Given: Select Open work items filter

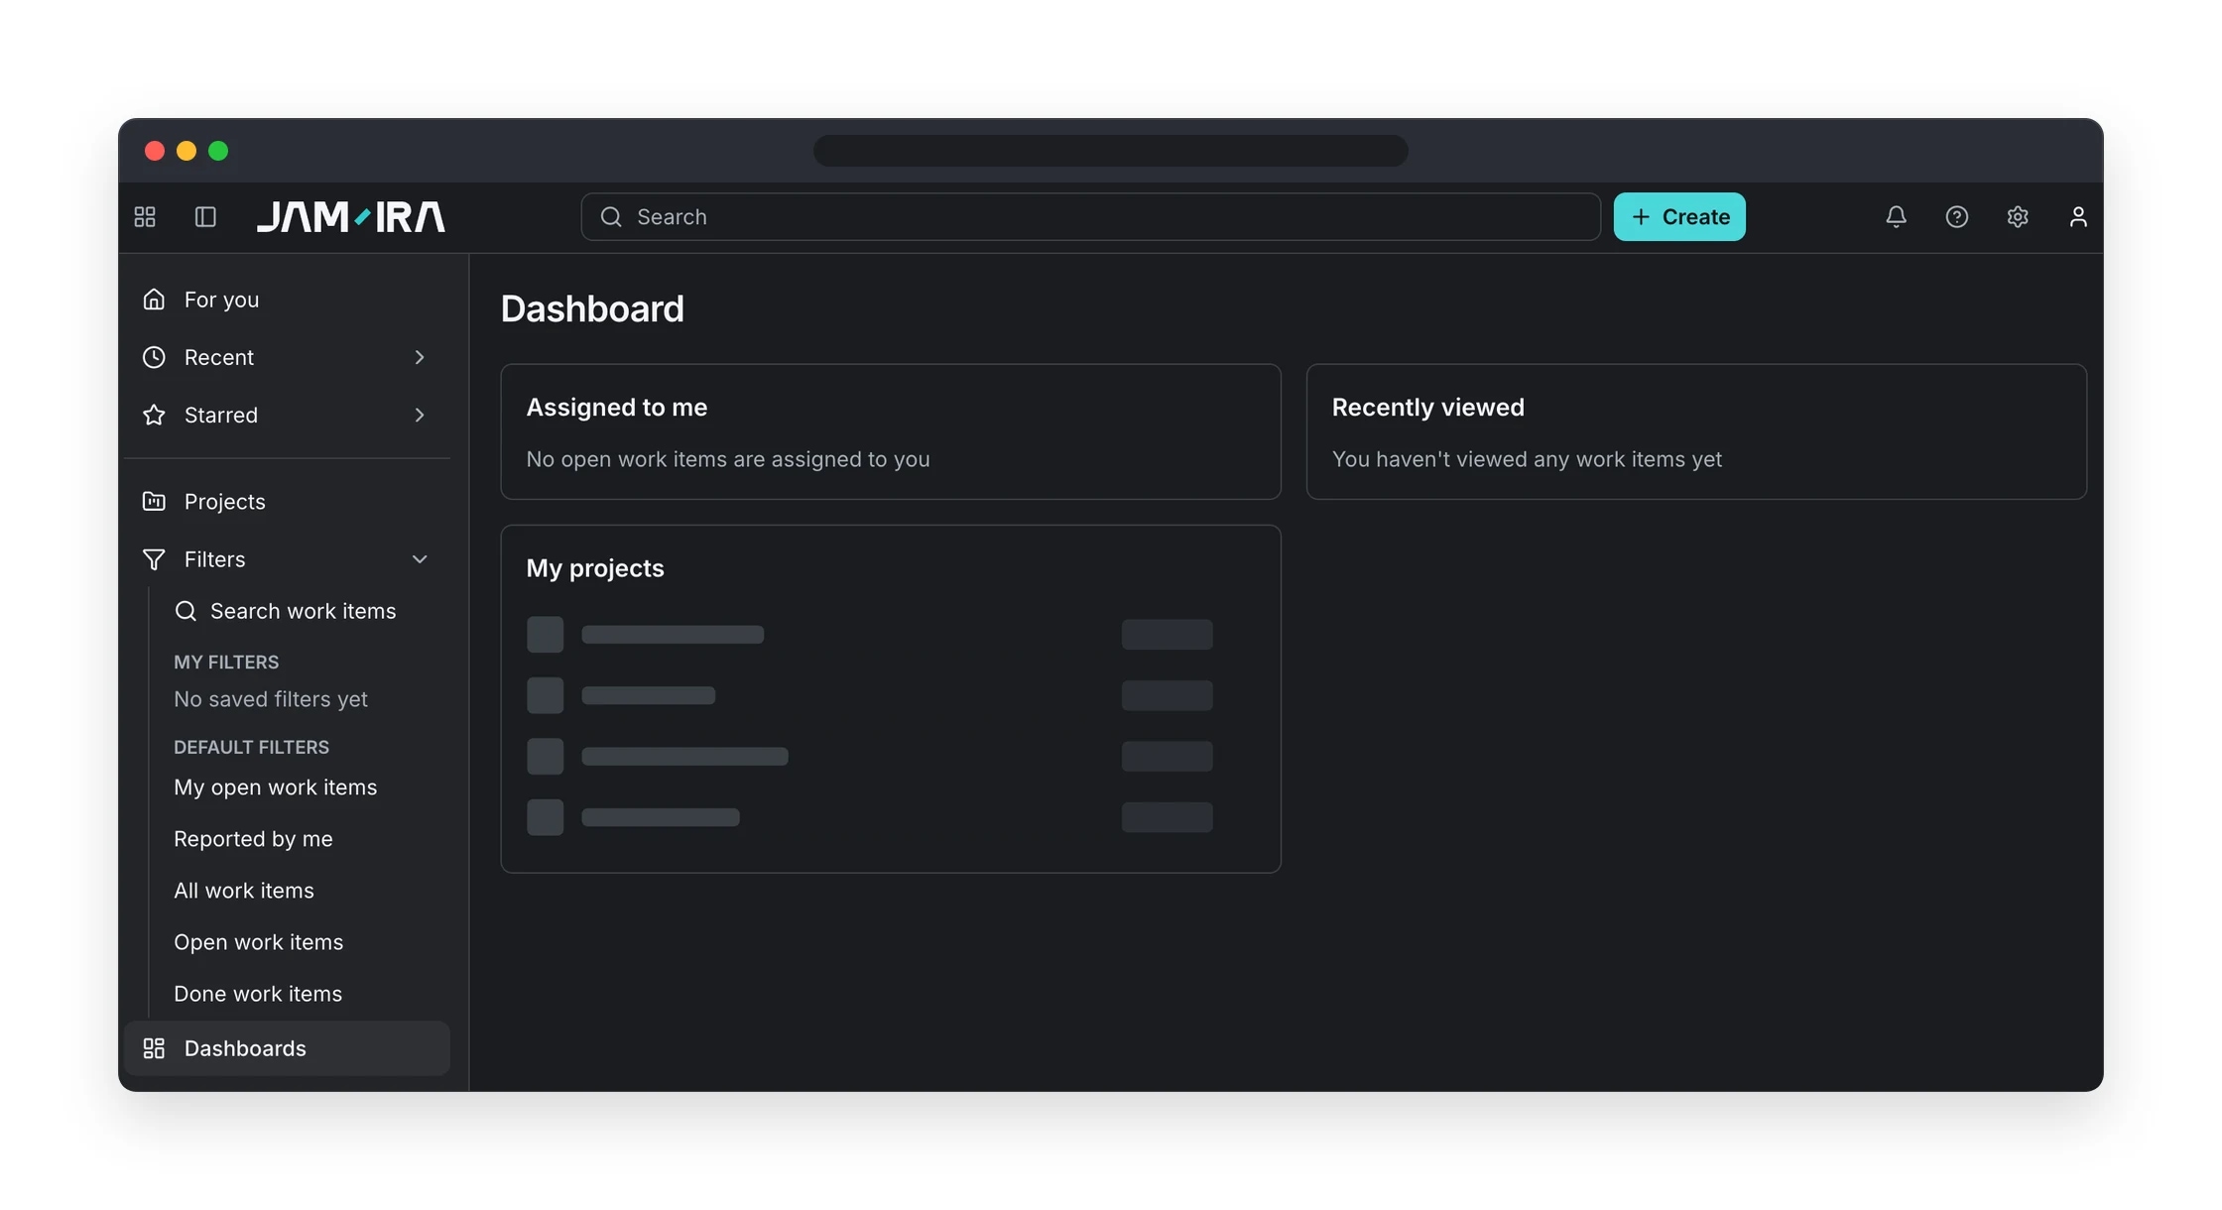Looking at the screenshot, I should point(258,942).
